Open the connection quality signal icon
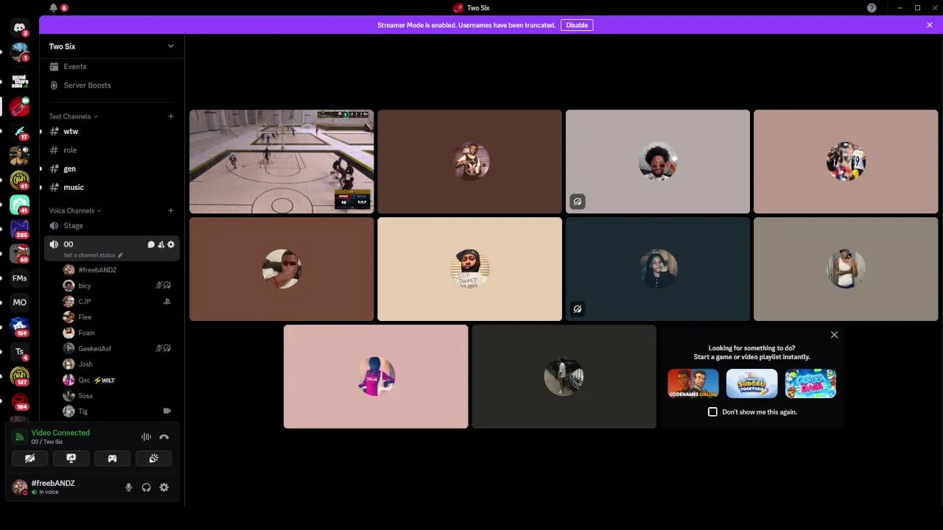 20,437
